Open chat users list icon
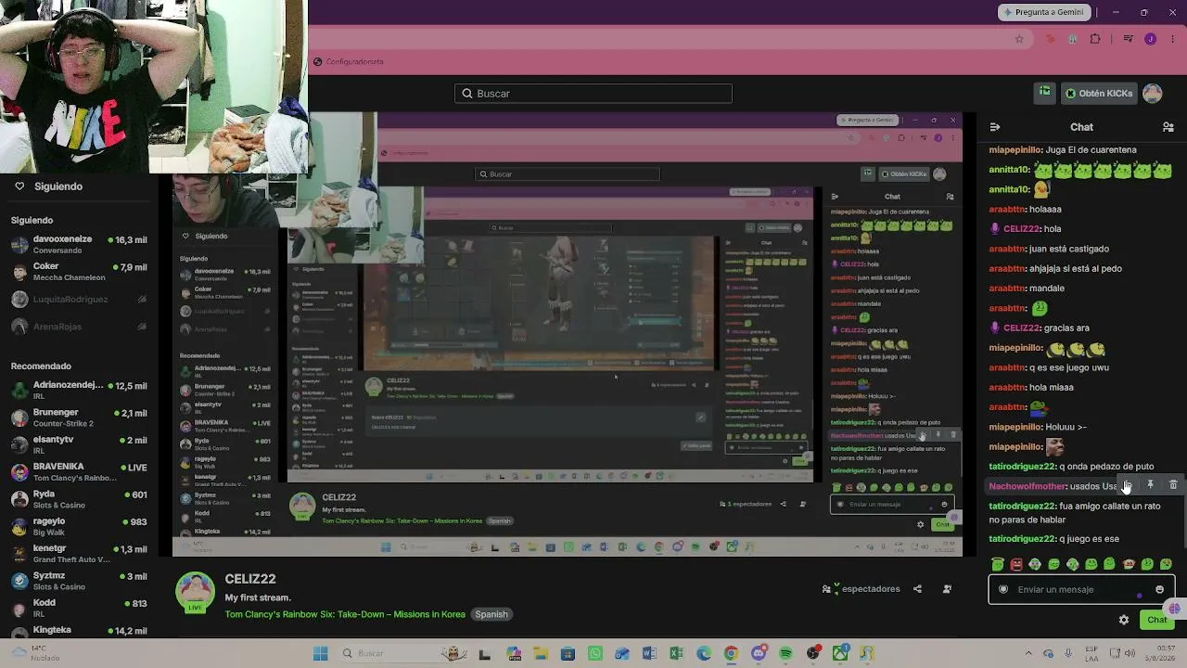1187x668 pixels. pyautogui.click(x=1168, y=127)
